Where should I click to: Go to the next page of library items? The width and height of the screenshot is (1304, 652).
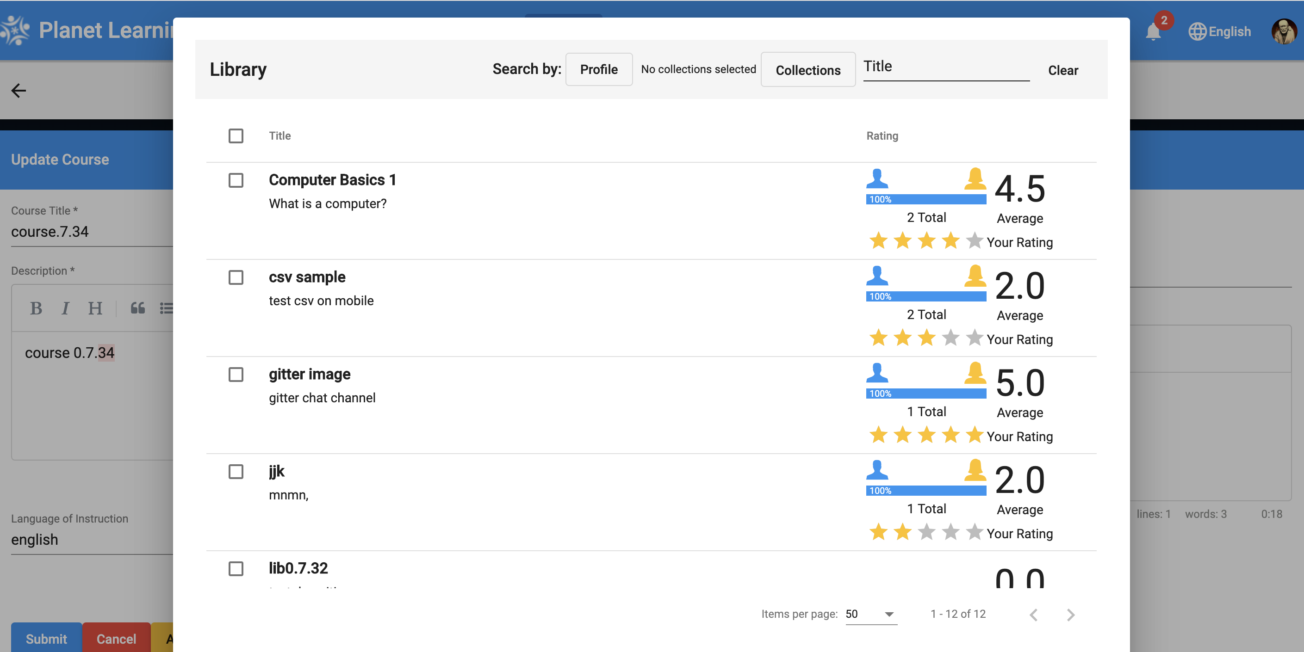tap(1071, 615)
